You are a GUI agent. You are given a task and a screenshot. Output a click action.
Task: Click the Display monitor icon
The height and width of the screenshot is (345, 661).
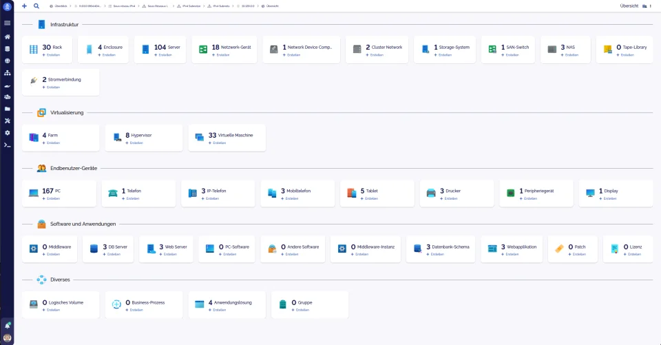point(590,194)
